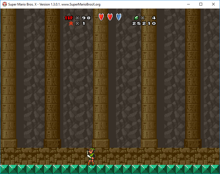The image size is (220, 174).
Task: Click the green rupee icon
Action: point(136,18)
